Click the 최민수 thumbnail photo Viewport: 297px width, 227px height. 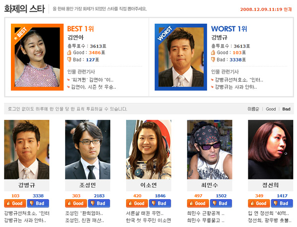coord(210,150)
